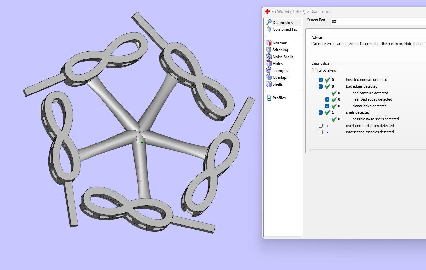Click the green pivot point marker on the model
The image size is (426, 270).
[x=142, y=142]
